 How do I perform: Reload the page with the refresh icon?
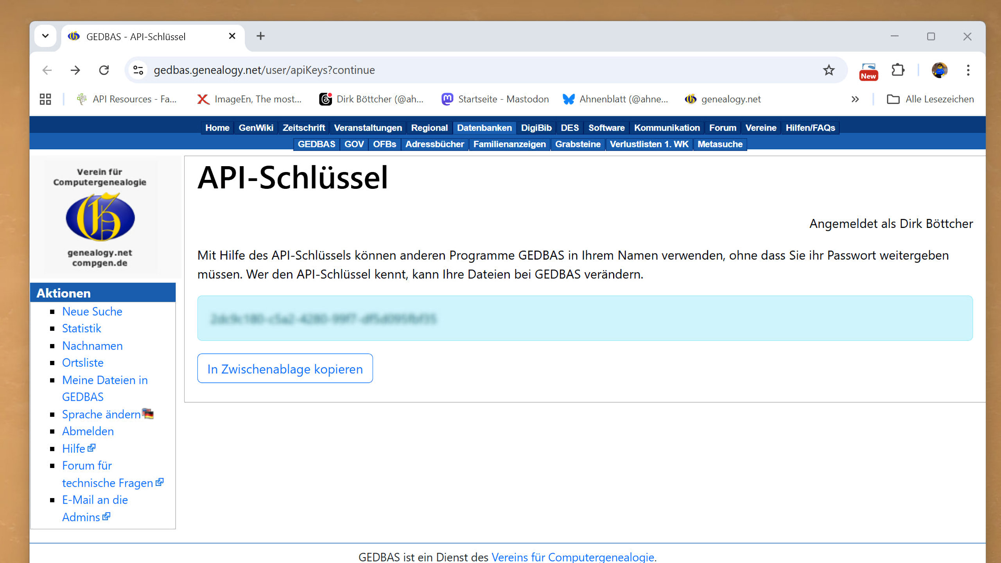pyautogui.click(x=104, y=70)
